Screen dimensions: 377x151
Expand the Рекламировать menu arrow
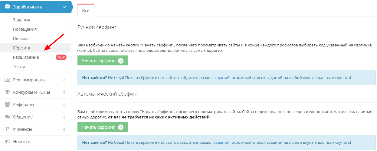(64, 80)
